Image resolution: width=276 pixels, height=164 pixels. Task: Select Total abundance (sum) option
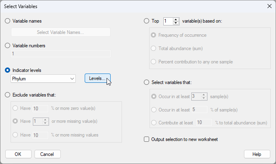click(x=154, y=48)
